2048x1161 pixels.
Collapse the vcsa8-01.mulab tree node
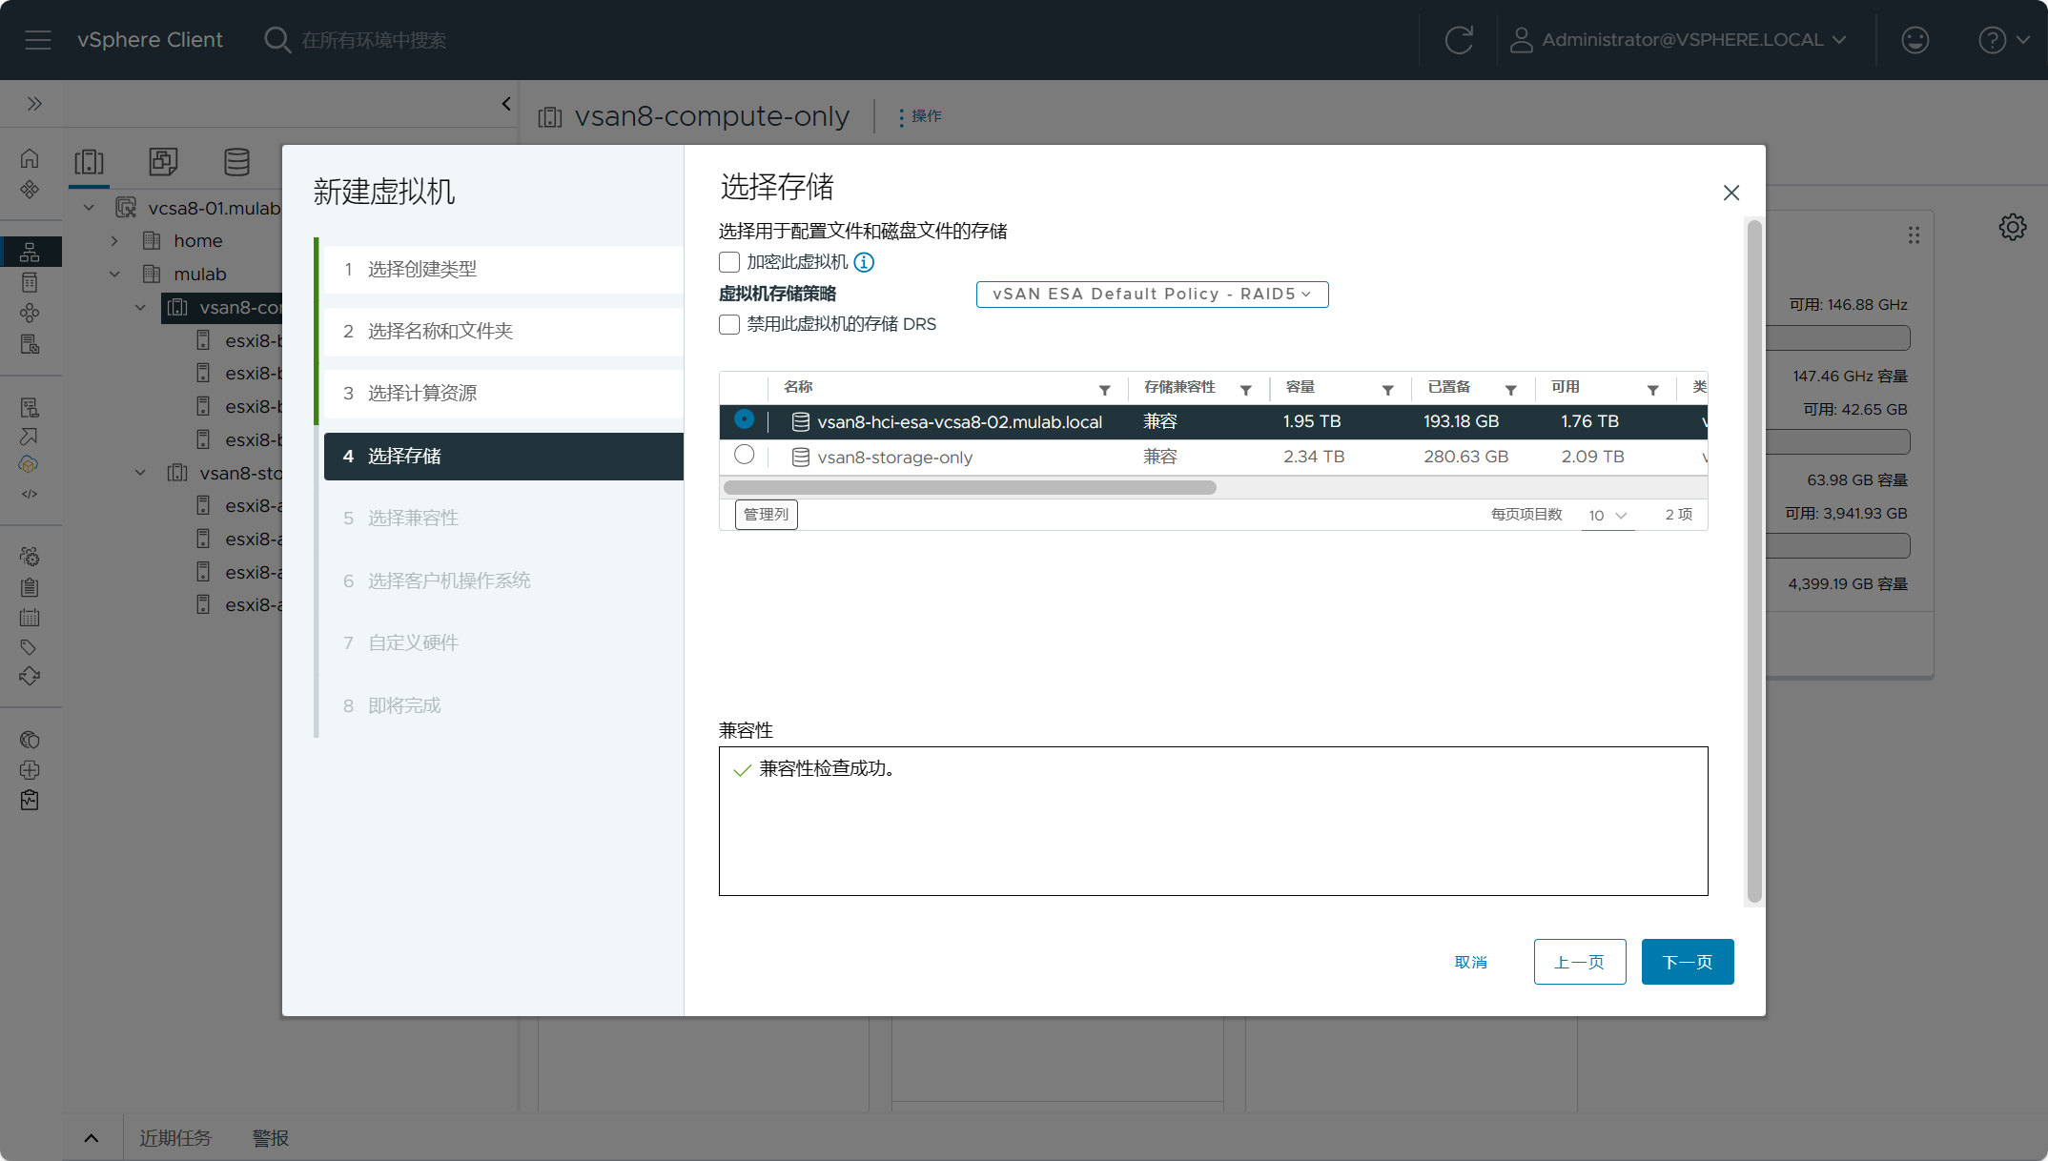89,208
